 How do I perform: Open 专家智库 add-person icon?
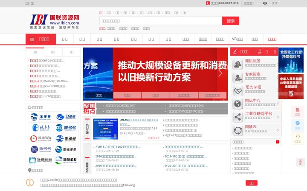[x=237, y=77]
